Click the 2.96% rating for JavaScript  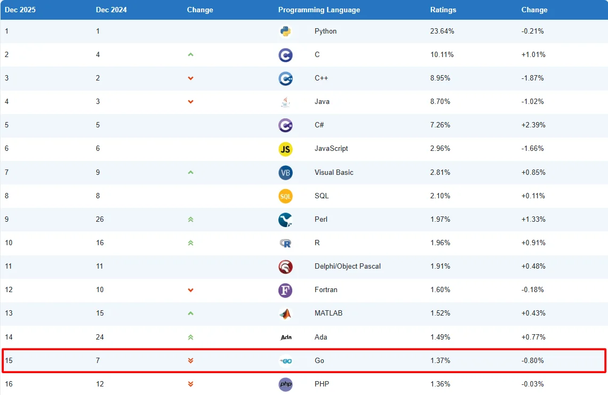[440, 149]
